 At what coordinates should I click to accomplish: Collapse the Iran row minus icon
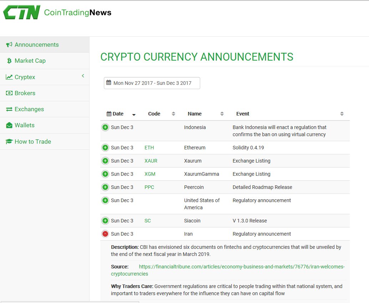pyautogui.click(x=105, y=234)
